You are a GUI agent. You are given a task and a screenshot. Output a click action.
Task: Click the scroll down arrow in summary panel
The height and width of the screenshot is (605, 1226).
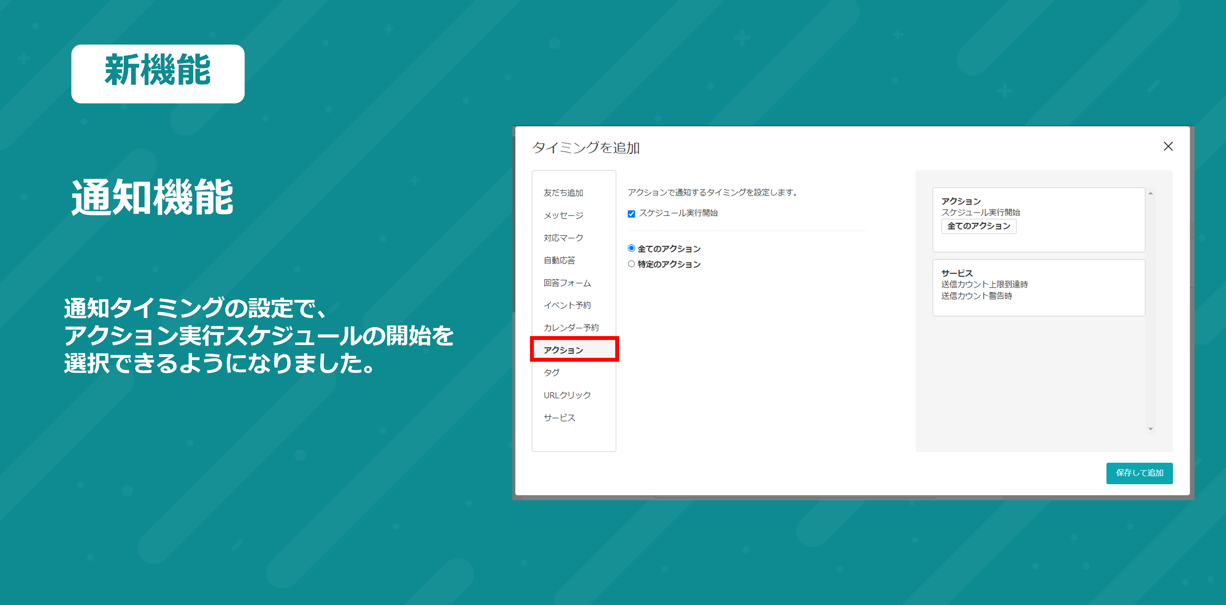pos(1150,429)
